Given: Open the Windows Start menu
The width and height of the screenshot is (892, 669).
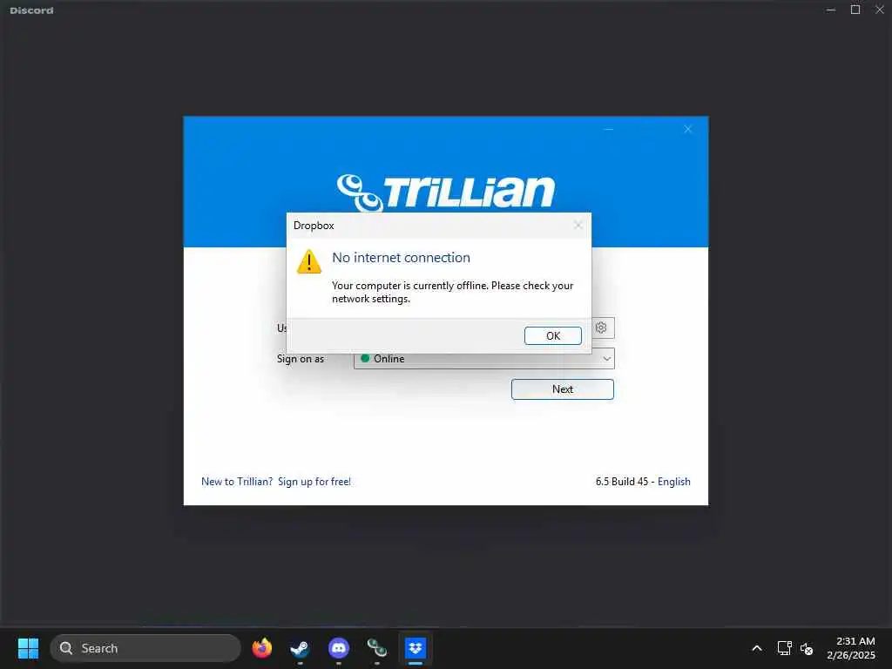Looking at the screenshot, I should pos(28,648).
